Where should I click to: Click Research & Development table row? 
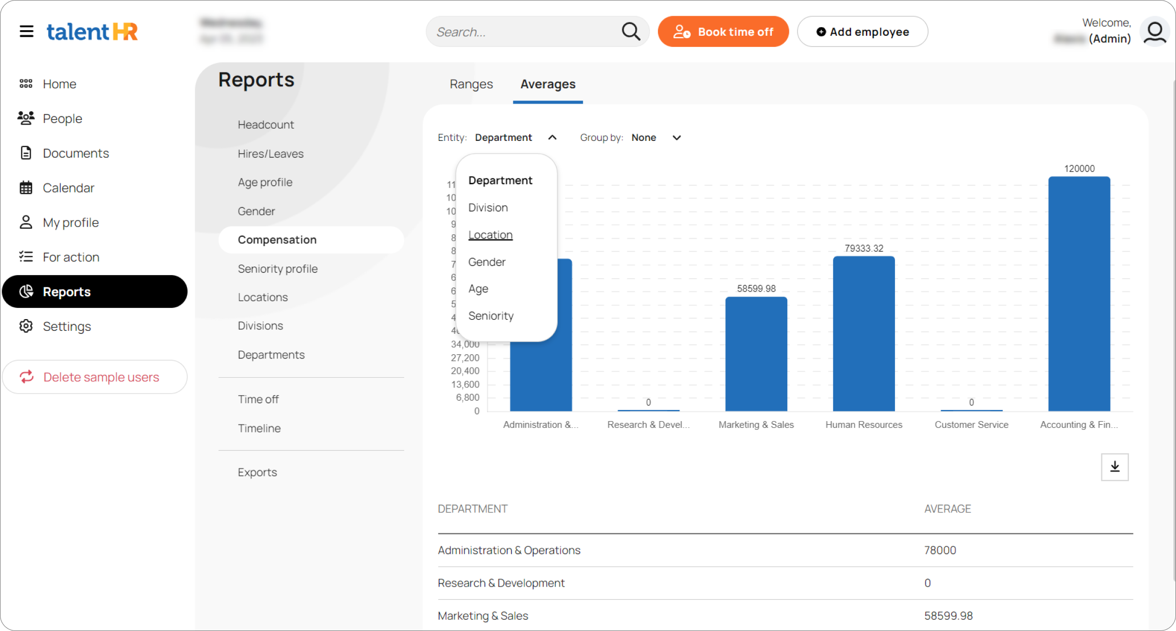click(785, 583)
